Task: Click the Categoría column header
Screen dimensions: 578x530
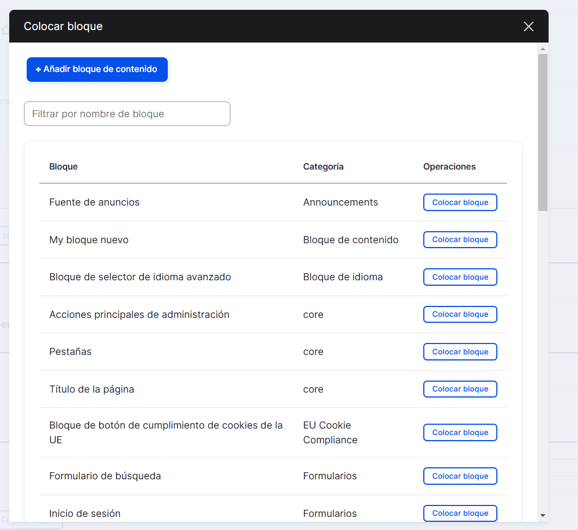Action: [323, 167]
